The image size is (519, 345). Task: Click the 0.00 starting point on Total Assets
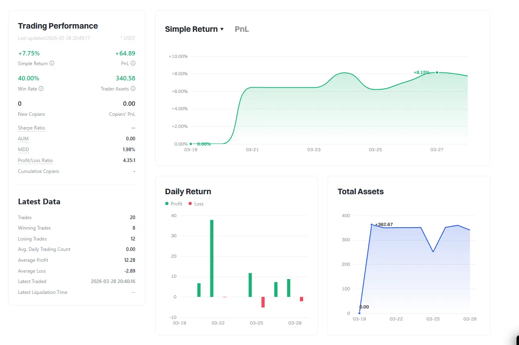[x=359, y=313]
